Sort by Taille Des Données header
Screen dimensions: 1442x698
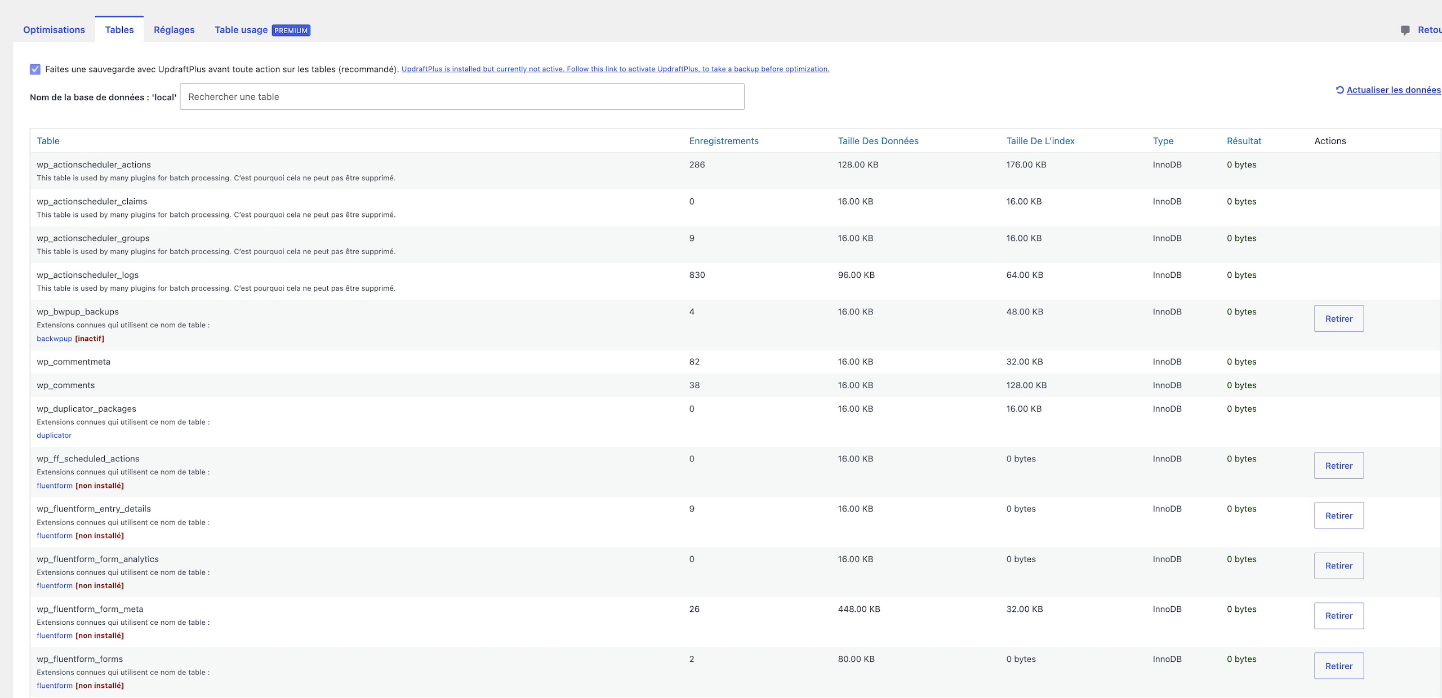pos(878,141)
